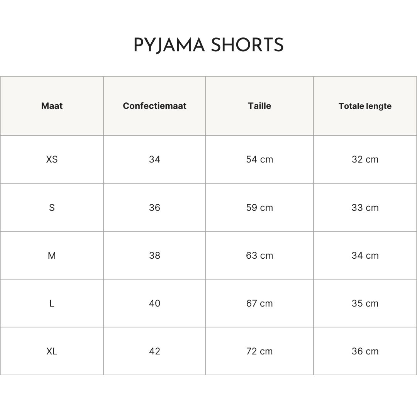
Task: Select taille value 59 cm
Action: (259, 207)
